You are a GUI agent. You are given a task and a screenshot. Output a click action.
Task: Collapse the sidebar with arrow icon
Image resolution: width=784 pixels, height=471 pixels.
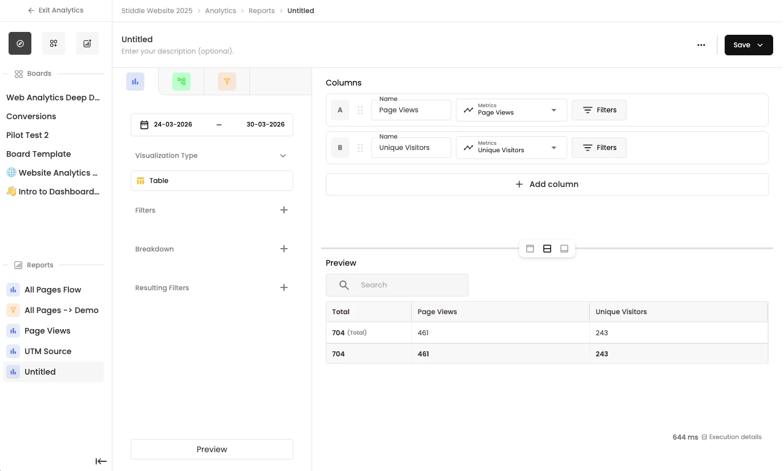click(x=101, y=461)
